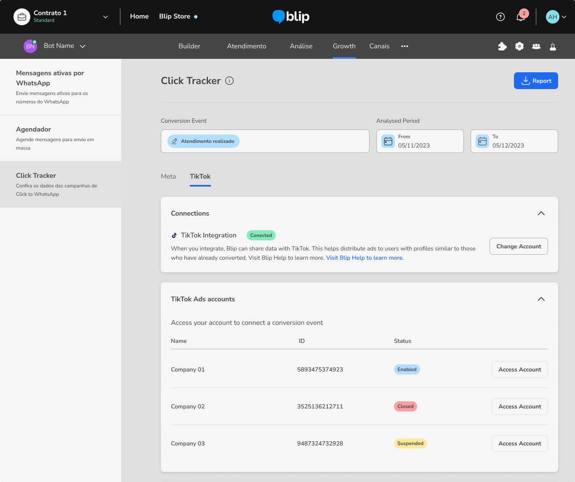
Task: Click the pencil edit icon on conversion event
Action: [174, 141]
